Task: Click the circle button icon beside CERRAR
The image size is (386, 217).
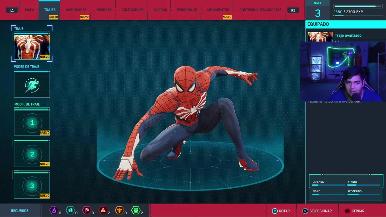Action: point(347,211)
